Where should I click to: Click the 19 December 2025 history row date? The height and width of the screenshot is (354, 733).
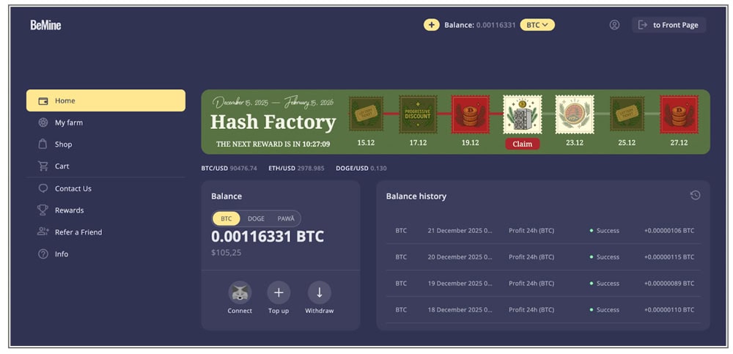460,284
